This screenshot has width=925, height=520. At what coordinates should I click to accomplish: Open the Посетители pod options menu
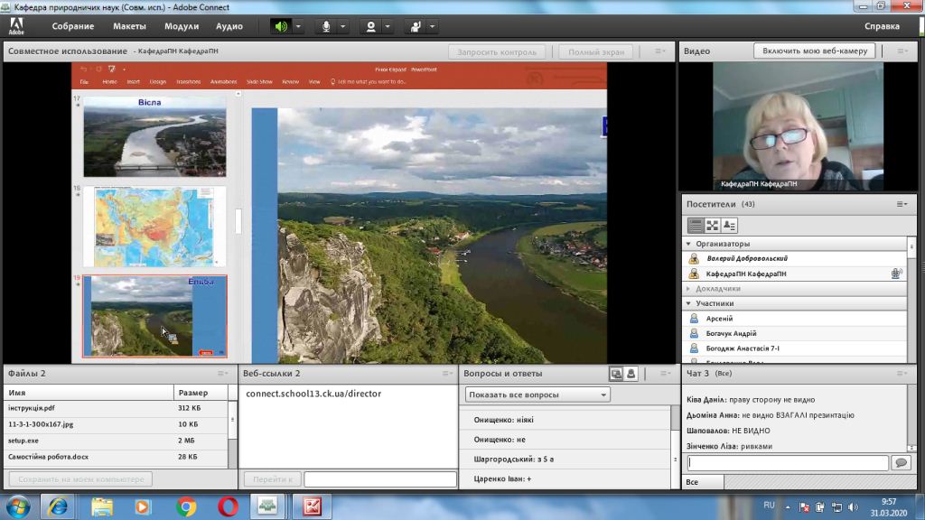(x=902, y=204)
